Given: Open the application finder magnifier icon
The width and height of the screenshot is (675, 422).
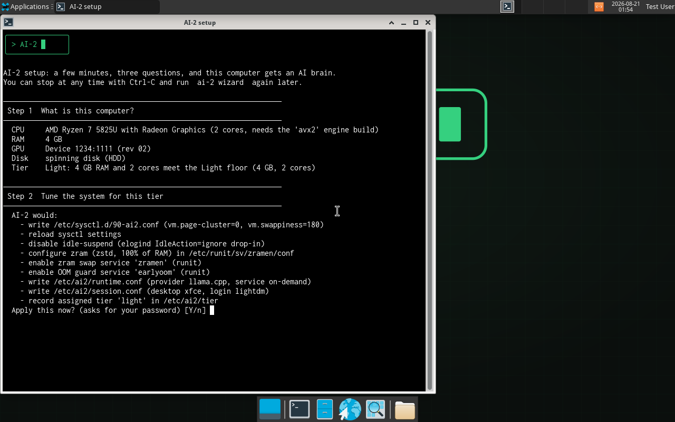Looking at the screenshot, I should [x=375, y=409].
